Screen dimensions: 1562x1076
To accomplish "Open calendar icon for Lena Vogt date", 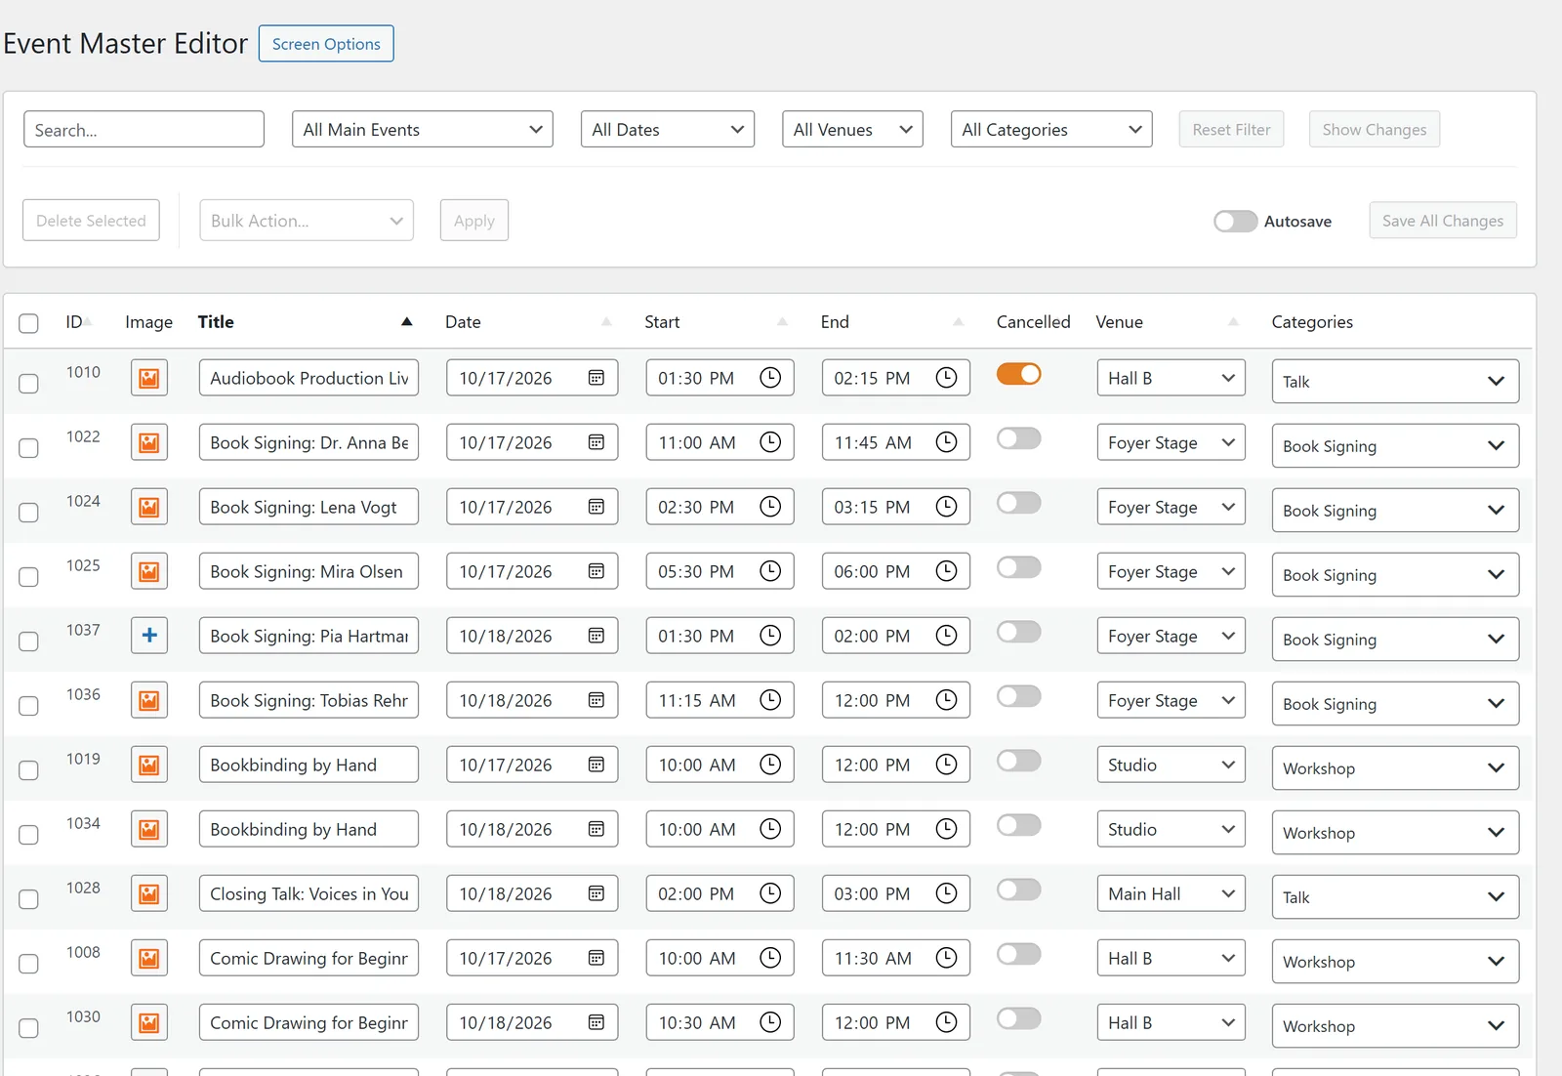I will (596, 507).
